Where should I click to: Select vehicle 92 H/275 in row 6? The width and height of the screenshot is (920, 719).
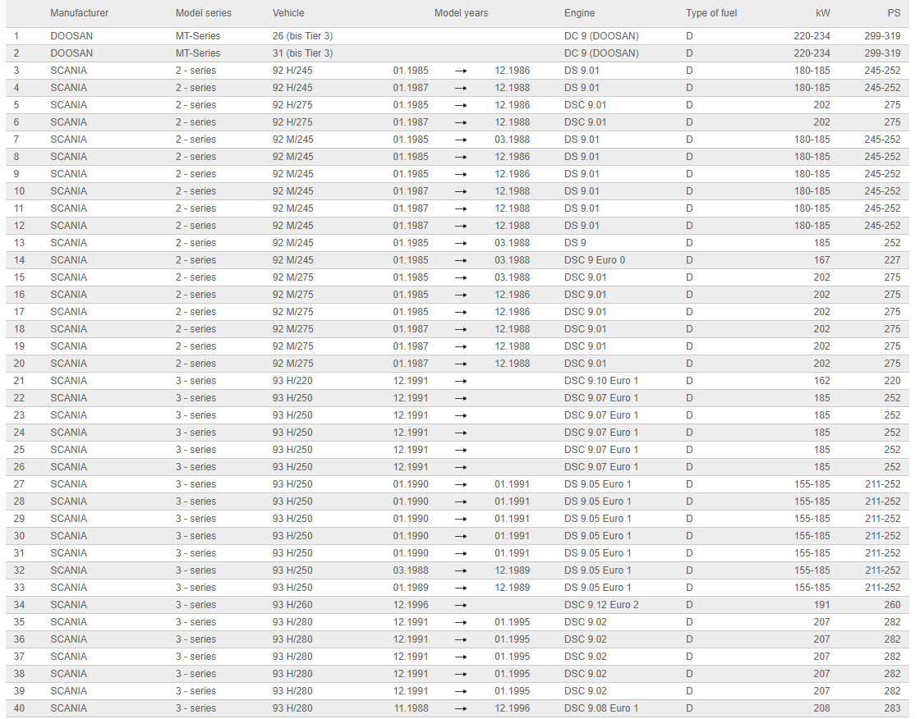click(x=292, y=122)
